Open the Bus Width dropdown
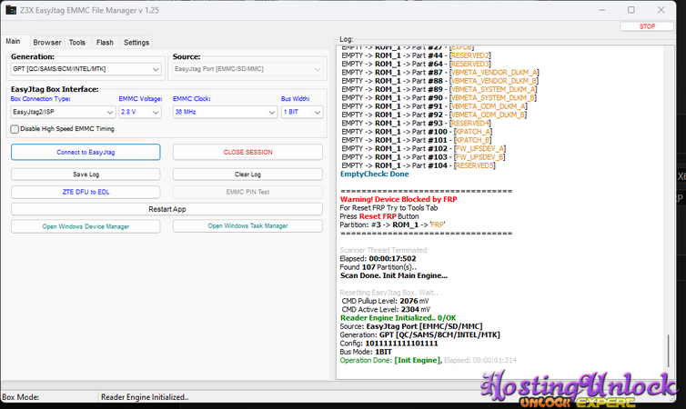Screen dimensions: 686x409 coord(301,112)
